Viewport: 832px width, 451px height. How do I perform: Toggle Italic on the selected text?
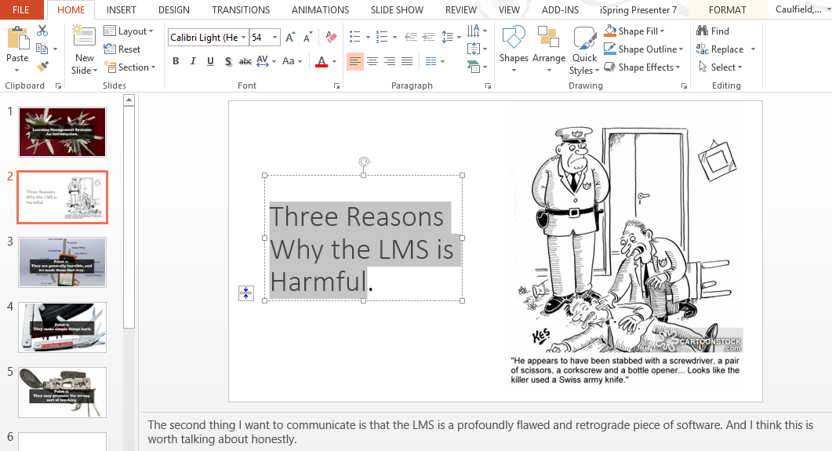pos(193,61)
